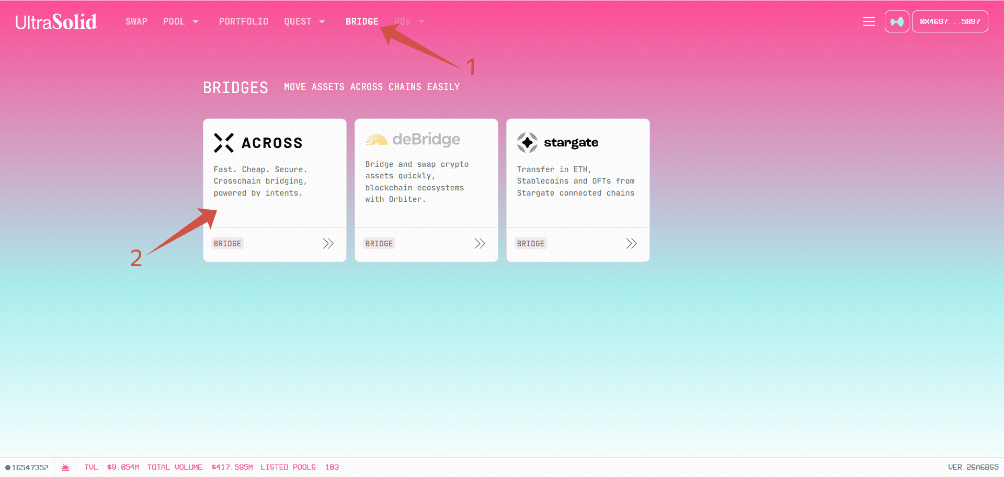Click the double chevron on Stargate card

point(631,244)
